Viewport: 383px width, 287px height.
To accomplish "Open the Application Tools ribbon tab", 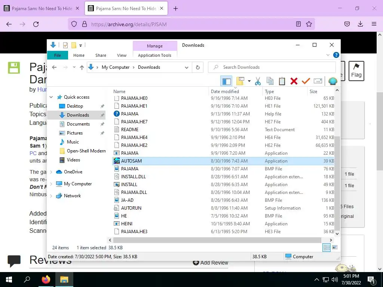I will [154, 55].
